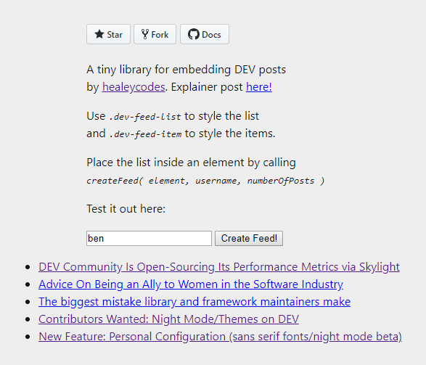Open the Advice On Being an Ally post

tap(191, 284)
